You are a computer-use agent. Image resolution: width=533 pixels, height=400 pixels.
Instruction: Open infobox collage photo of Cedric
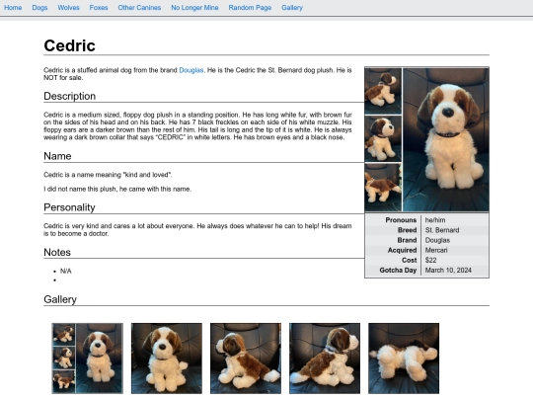pos(426,139)
